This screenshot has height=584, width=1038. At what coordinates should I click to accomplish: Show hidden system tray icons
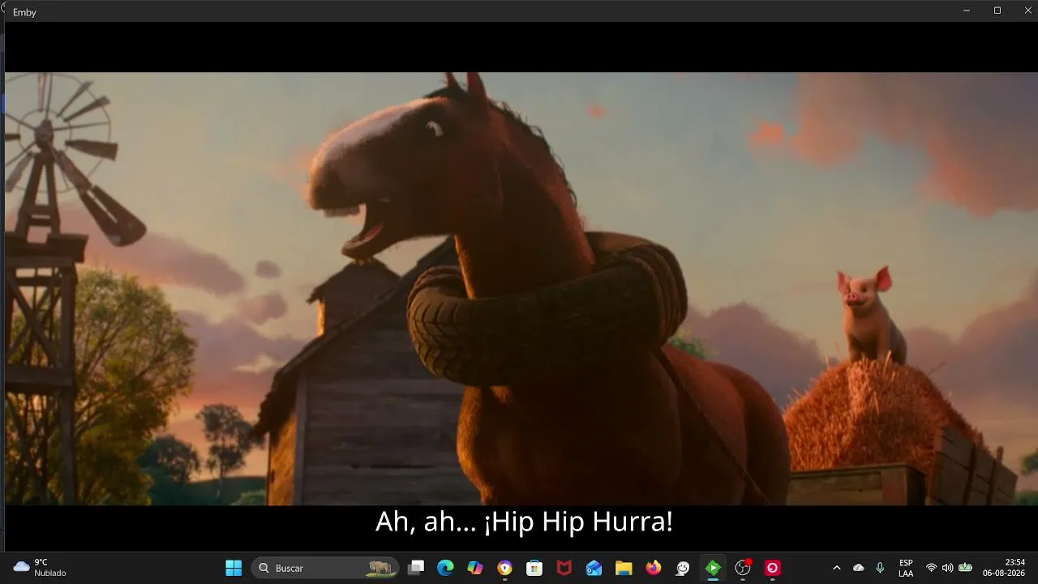[837, 568]
